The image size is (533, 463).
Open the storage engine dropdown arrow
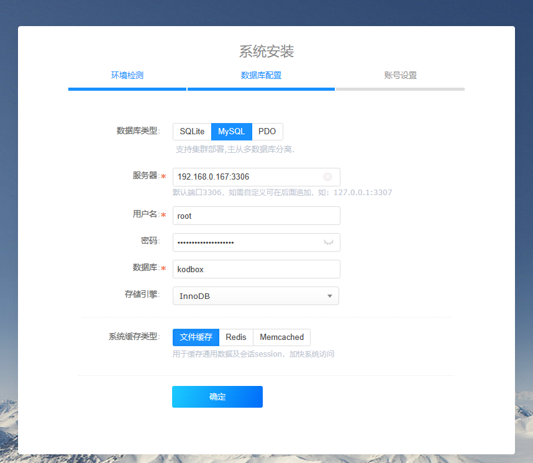click(x=330, y=296)
